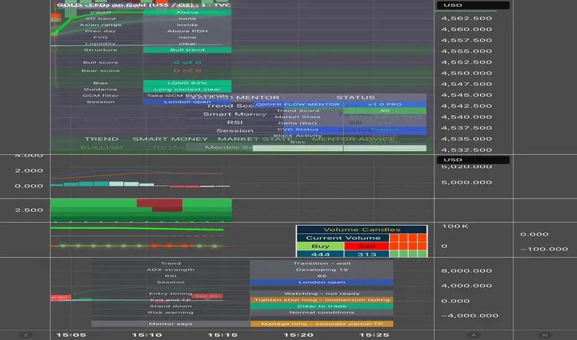Click the 'Bull trend' Structure cell
Viewport: 577px width, 340px height.
pos(188,50)
